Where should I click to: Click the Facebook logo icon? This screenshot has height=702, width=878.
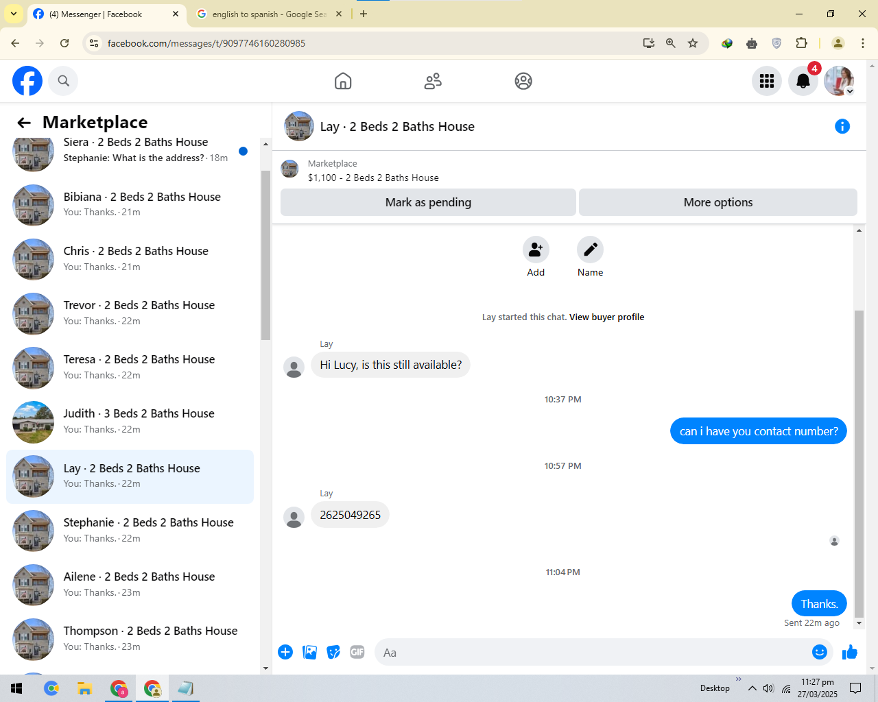click(x=27, y=81)
